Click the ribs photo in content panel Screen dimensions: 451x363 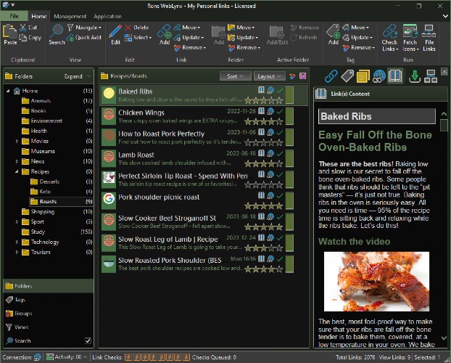376,282
